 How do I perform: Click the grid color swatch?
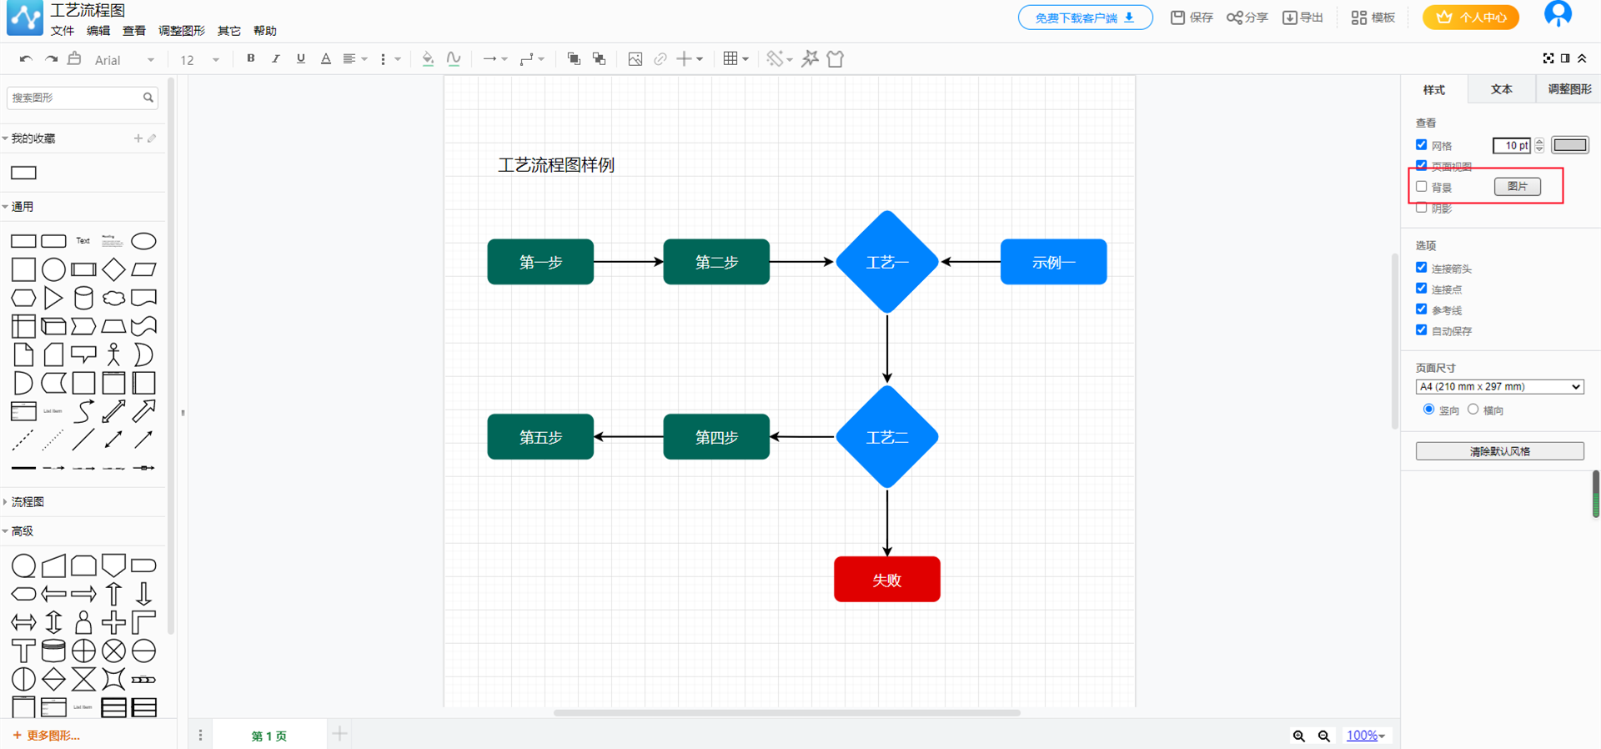click(x=1569, y=145)
